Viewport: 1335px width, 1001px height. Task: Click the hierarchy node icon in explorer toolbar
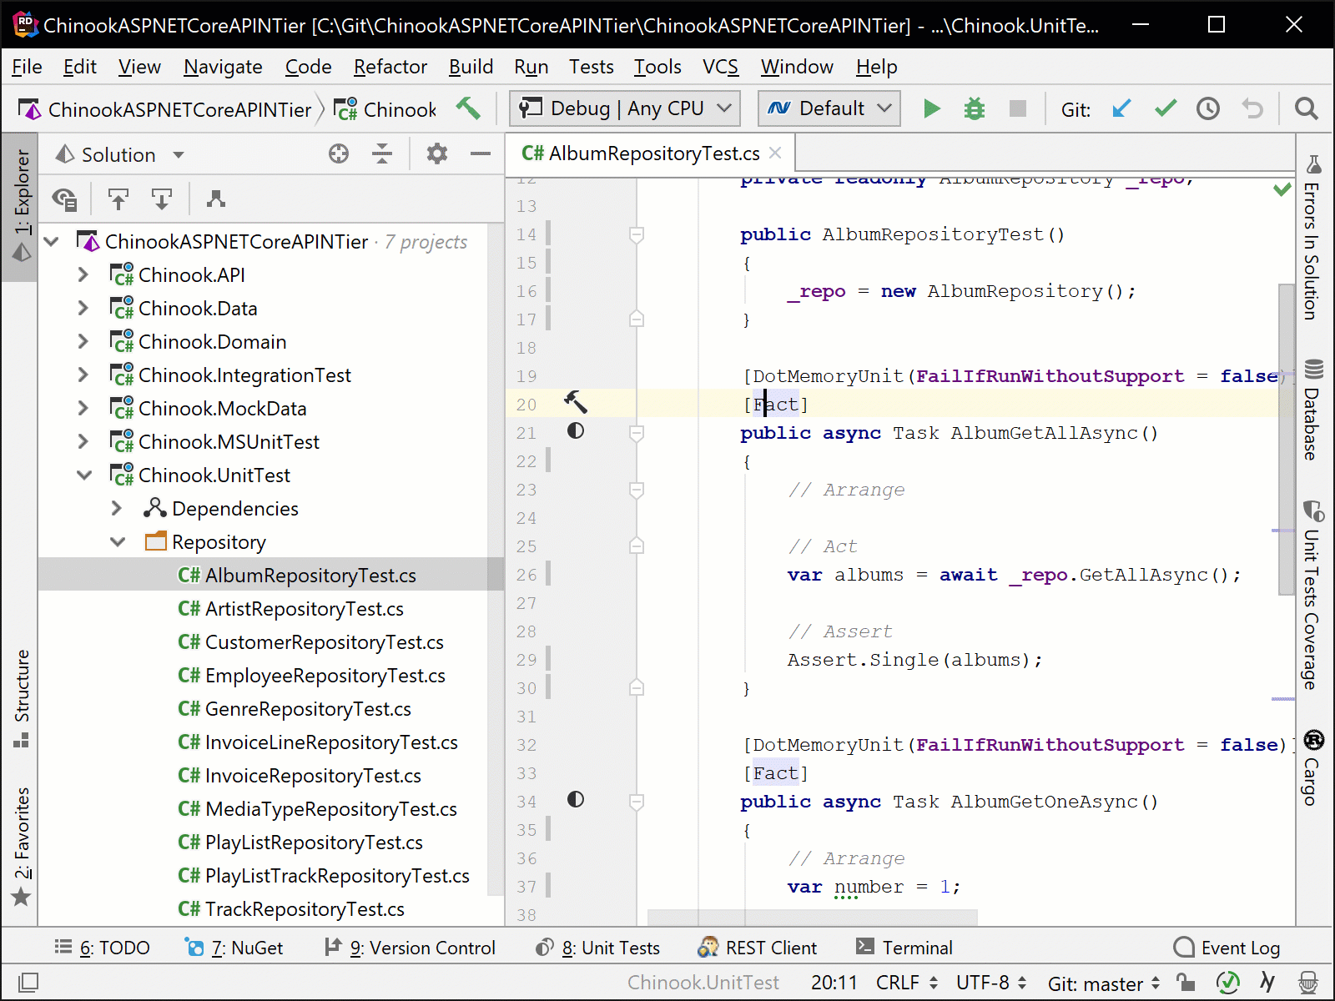click(216, 199)
